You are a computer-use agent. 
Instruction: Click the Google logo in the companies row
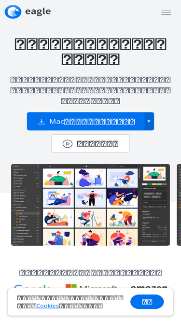(x=32, y=286)
